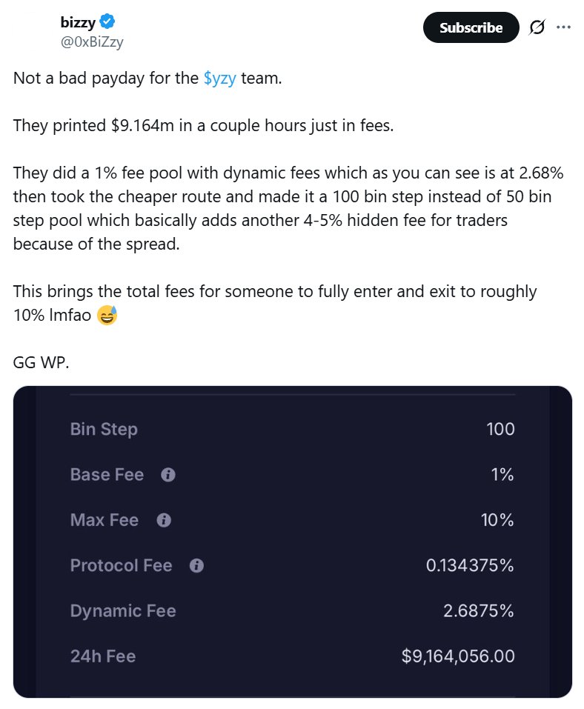Click the Max Fee info icon

click(x=164, y=520)
